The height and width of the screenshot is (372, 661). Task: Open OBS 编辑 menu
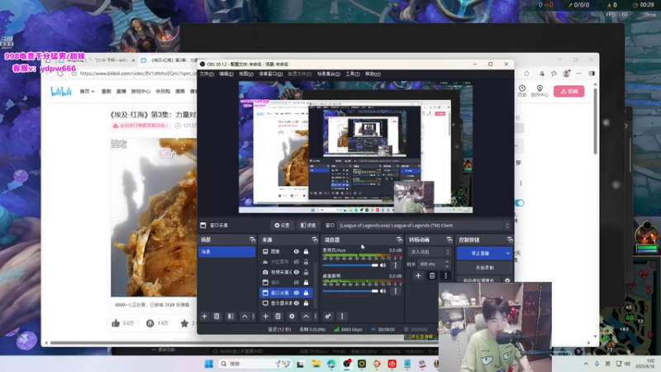tap(226, 74)
